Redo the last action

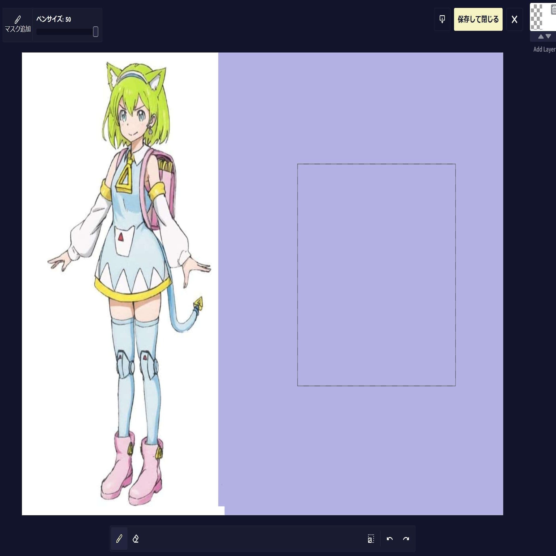coord(406,539)
